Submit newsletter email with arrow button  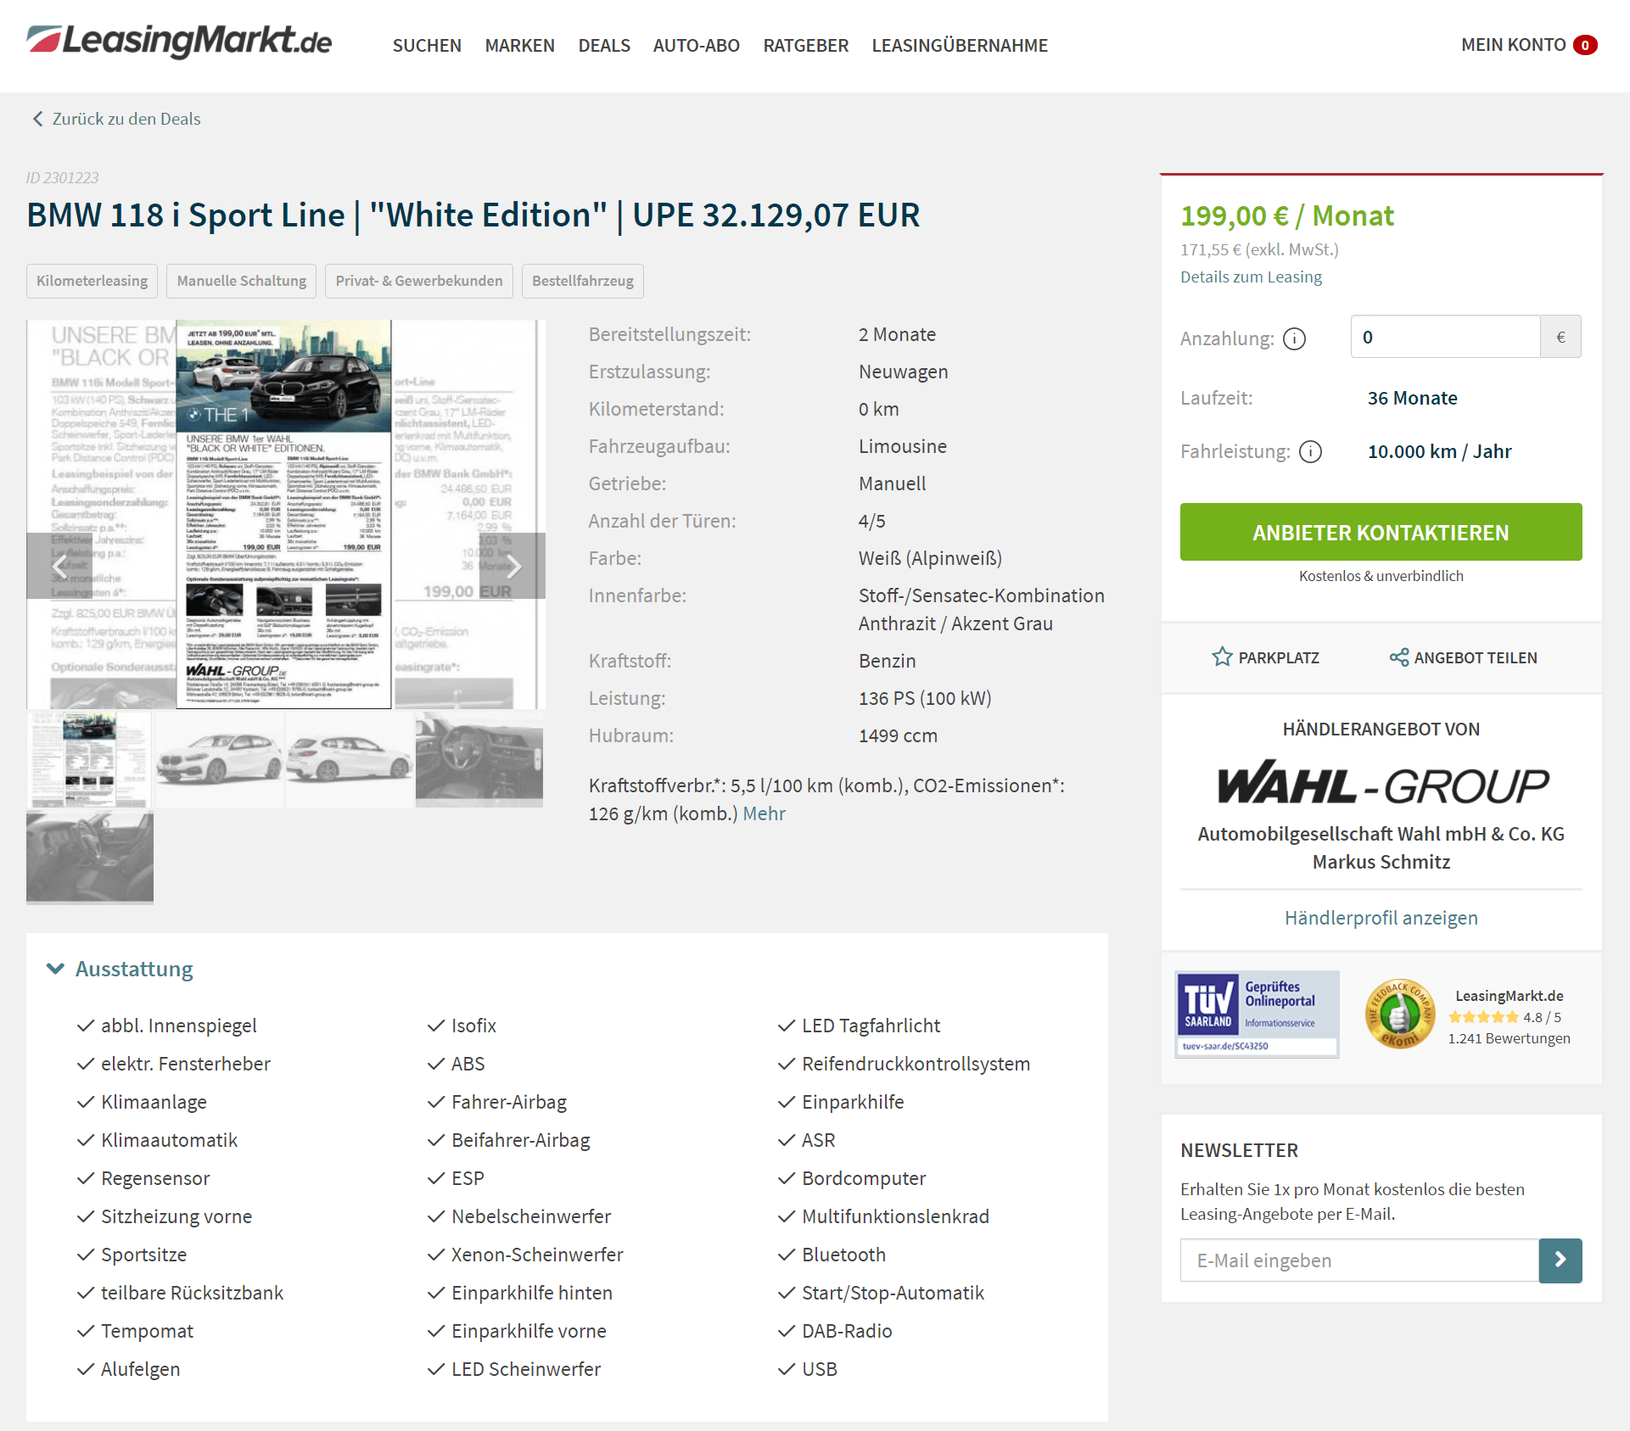tap(1560, 1260)
